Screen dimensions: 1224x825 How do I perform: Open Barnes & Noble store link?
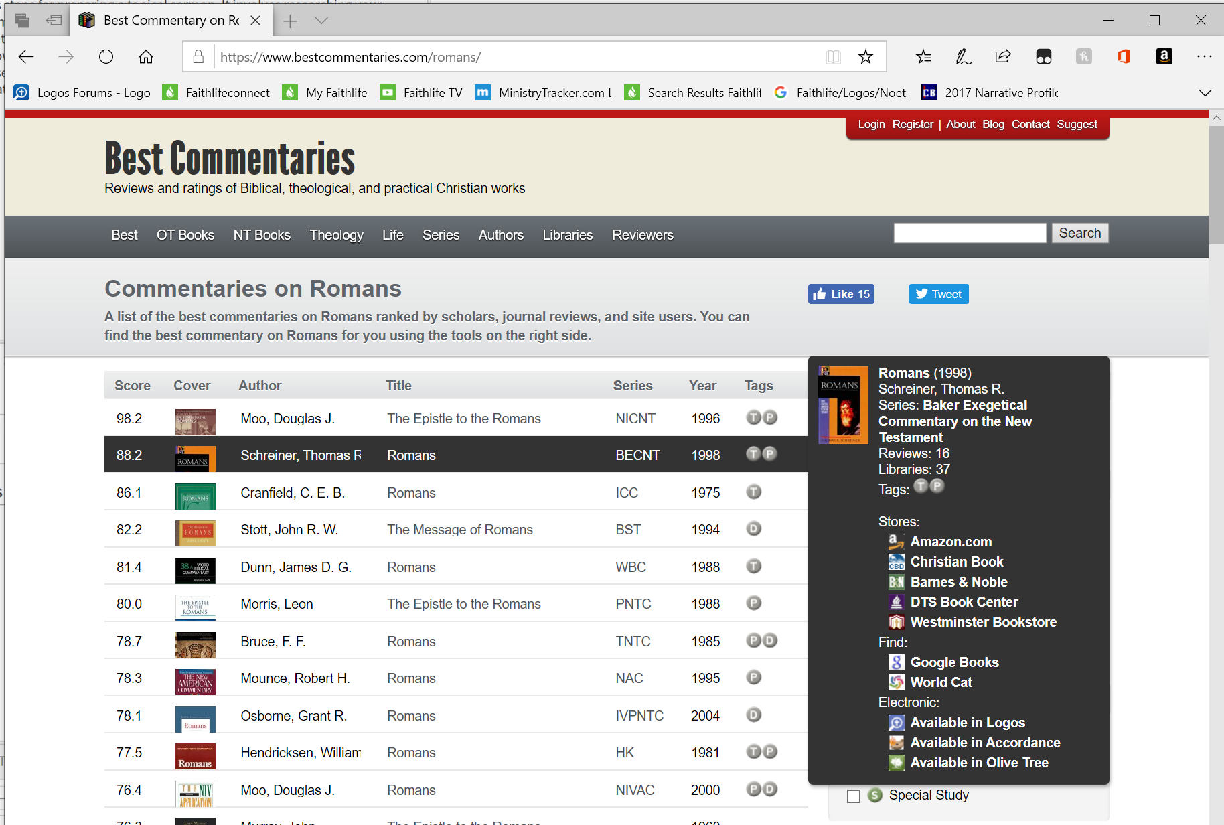click(959, 582)
